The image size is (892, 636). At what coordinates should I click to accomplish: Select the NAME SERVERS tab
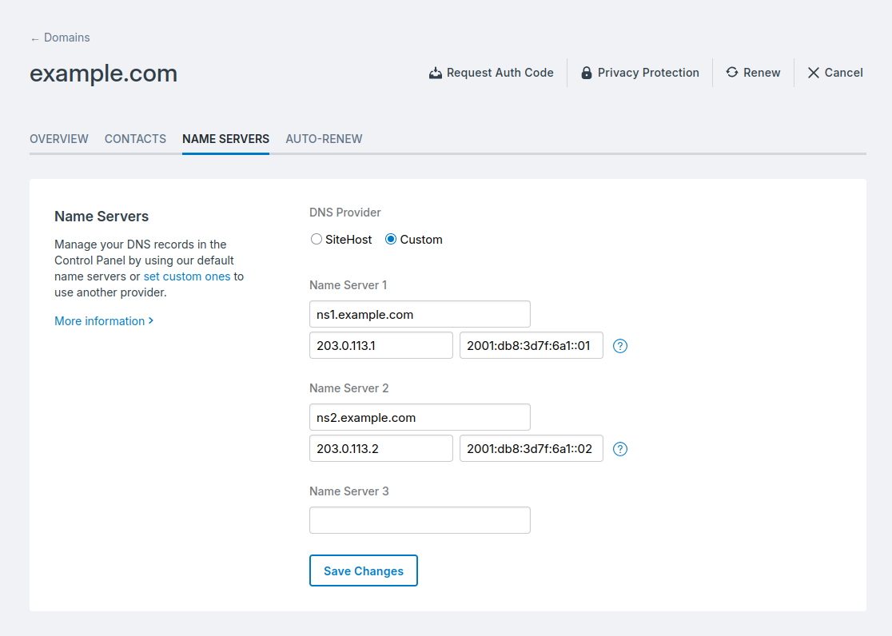pos(225,138)
